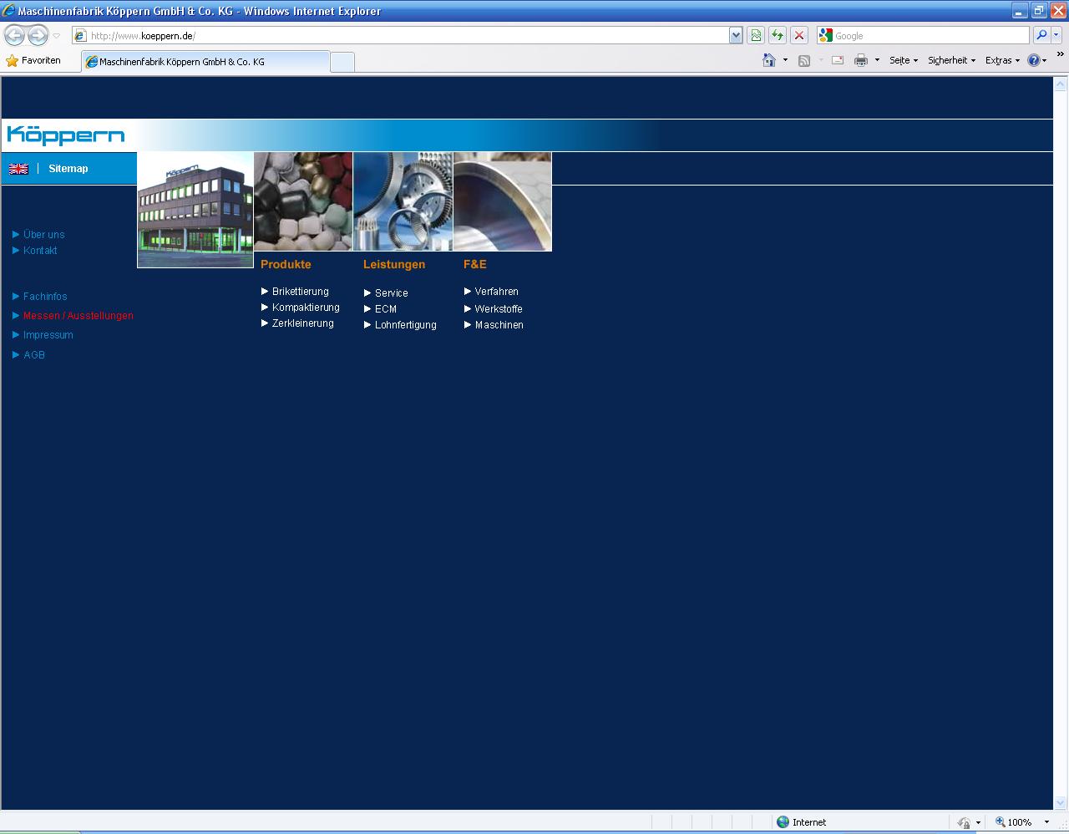1069x834 pixels.
Task: Open the Extras menu
Action: click(x=1001, y=60)
